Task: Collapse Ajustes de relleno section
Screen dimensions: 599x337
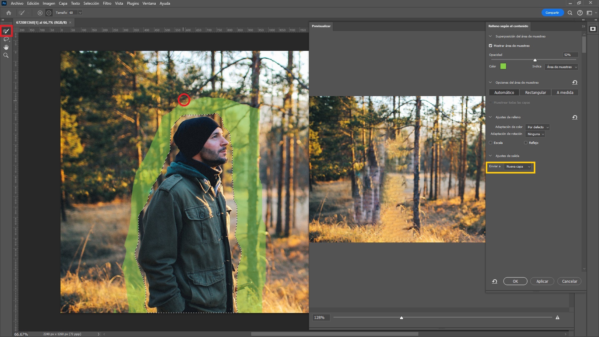Action: [x=490, y=117]
